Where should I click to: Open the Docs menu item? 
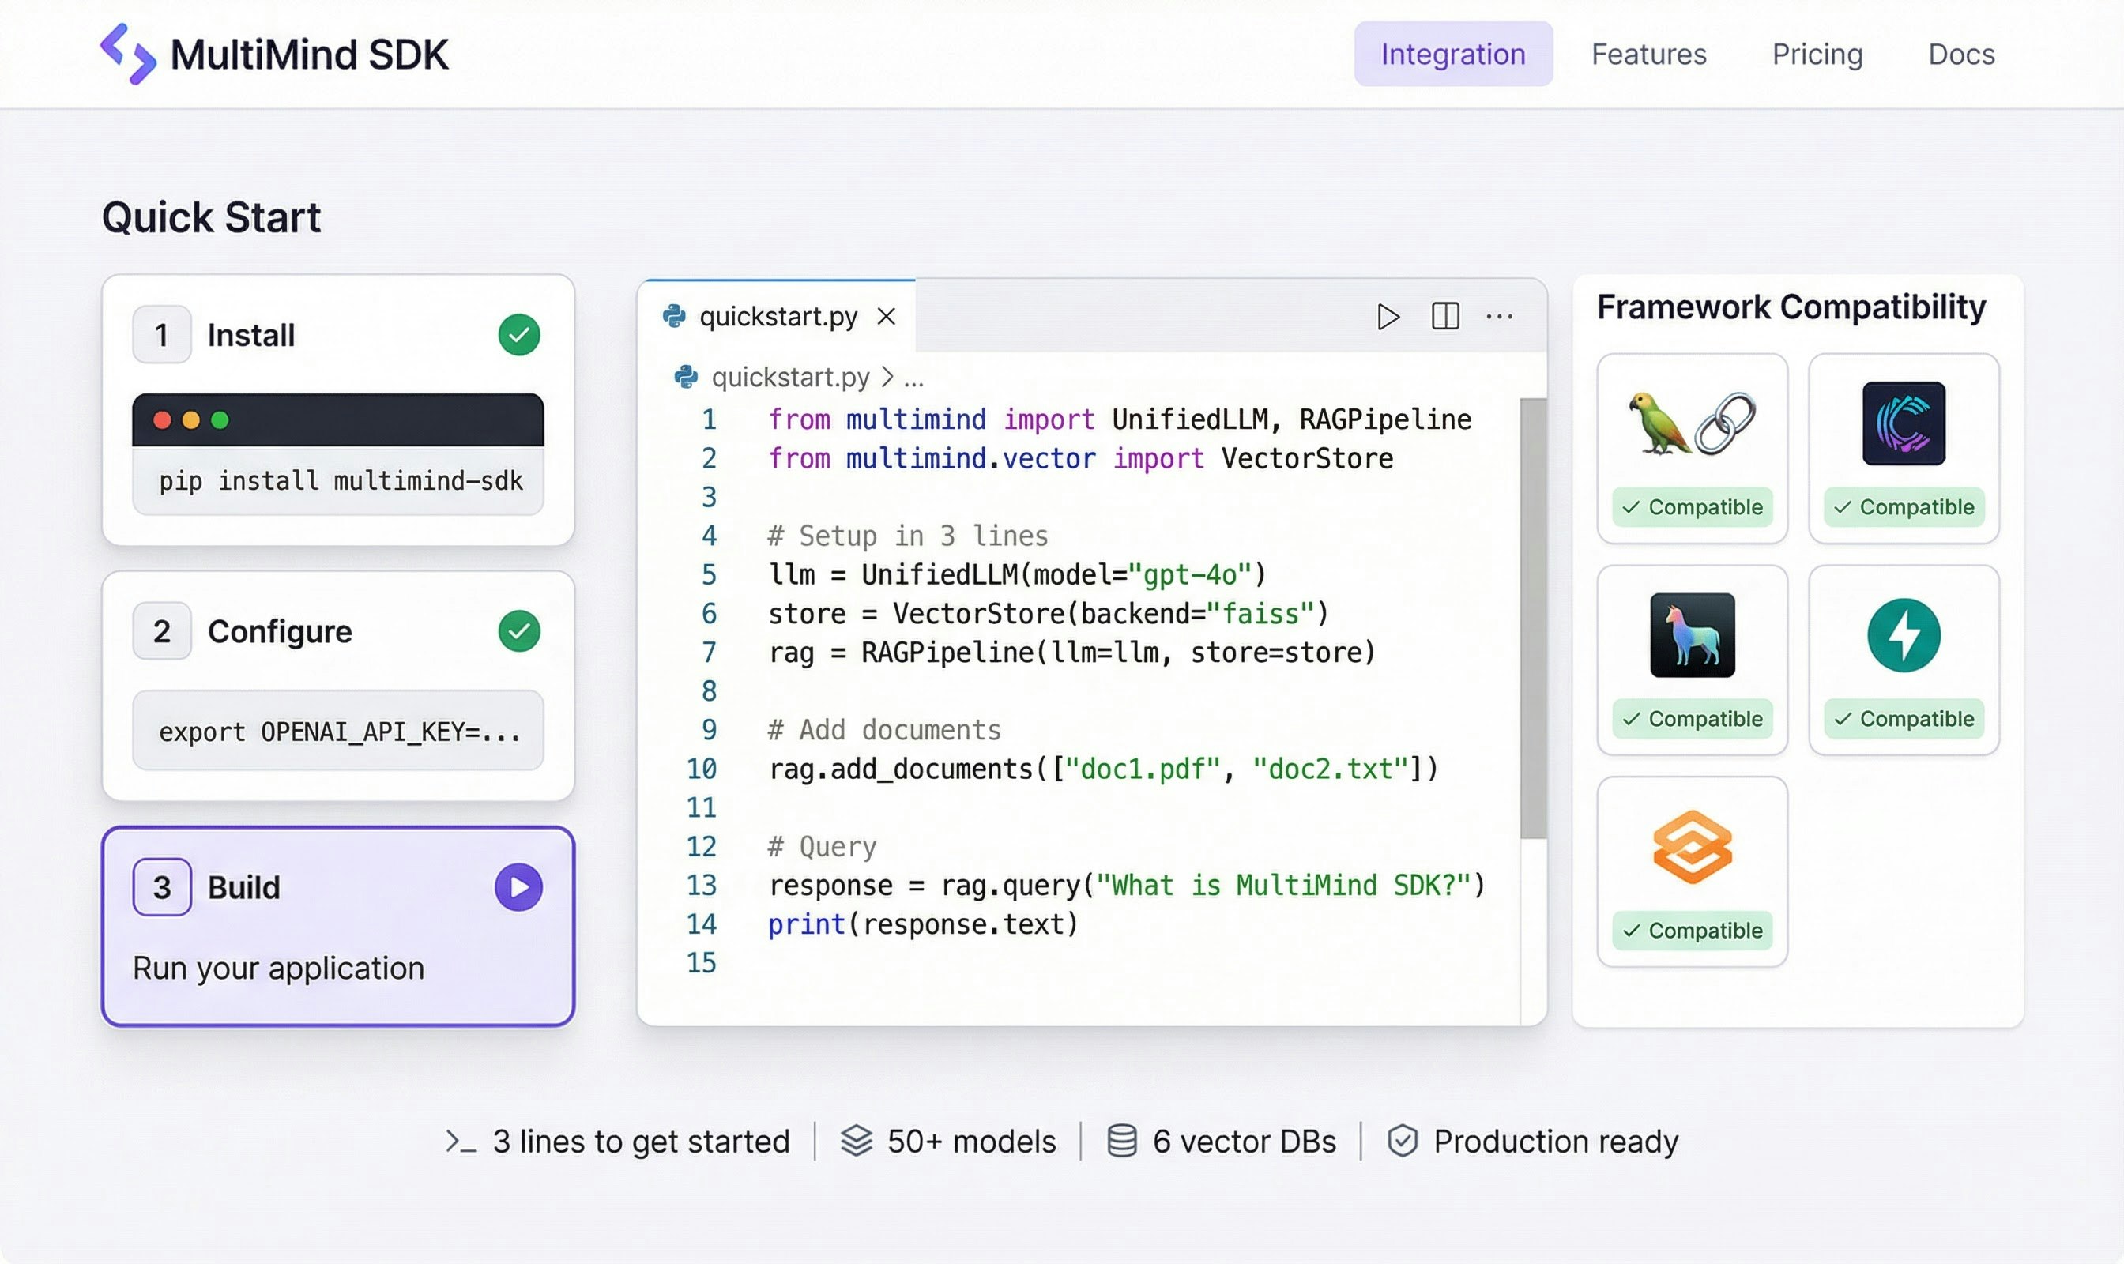point(1960,54)
